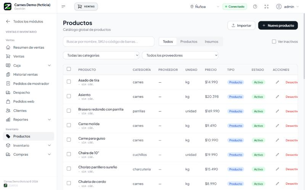305x190 pixels.
Task: Click the charcuteria category cell
Action: point(141,169)
